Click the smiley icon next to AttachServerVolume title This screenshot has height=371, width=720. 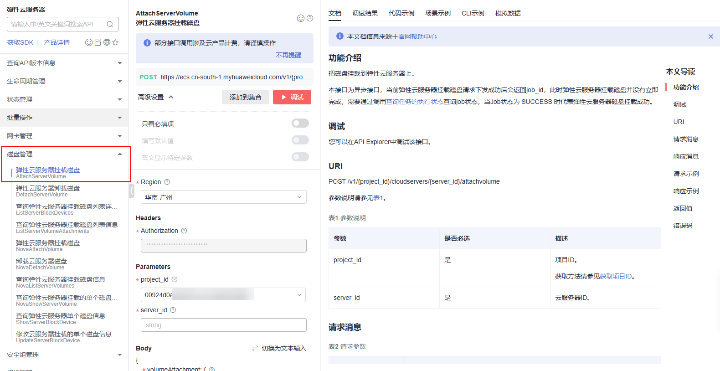tap(301, 18)
